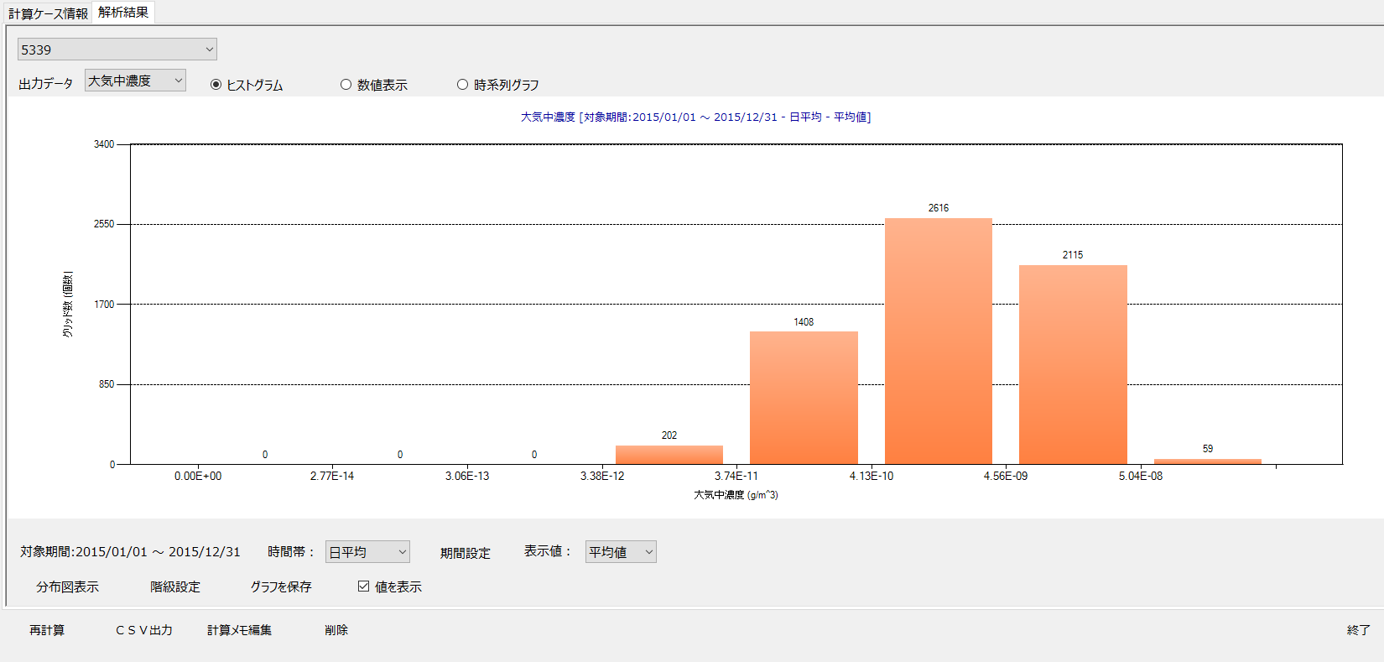
Task: Click the x-axis label 4.56E-09
Action: [1006, 476]
